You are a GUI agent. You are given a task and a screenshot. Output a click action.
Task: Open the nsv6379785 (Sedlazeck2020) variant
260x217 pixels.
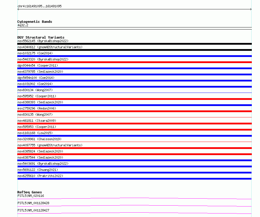pyautogui.click(x=40, y=72)
